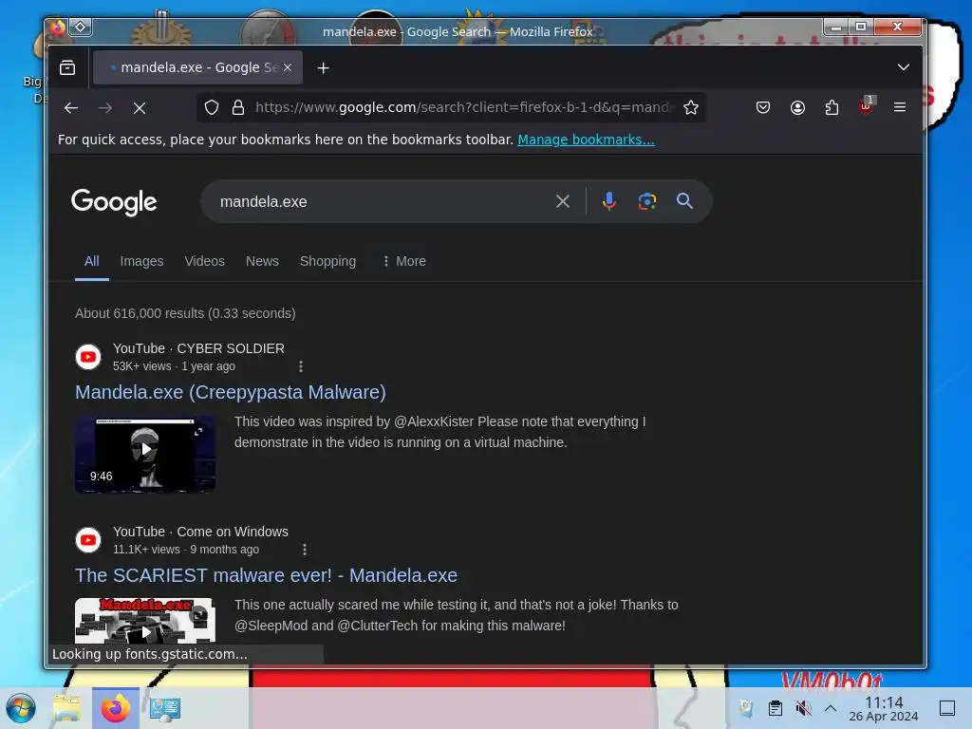This screenshot has height=729, width=972.
Task: Open the Firefox hamburger menu
Action: click(x=900, y=107)
